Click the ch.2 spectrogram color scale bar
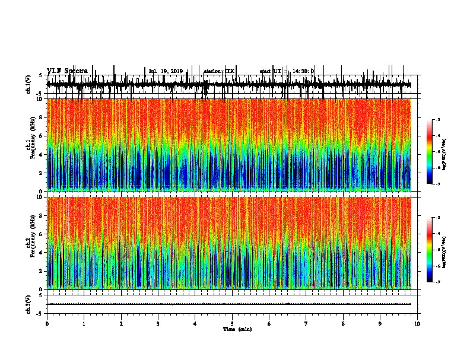 (430, 250)
